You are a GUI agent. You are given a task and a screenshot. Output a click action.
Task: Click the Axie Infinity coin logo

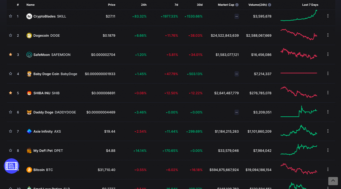tap(29, 131)
